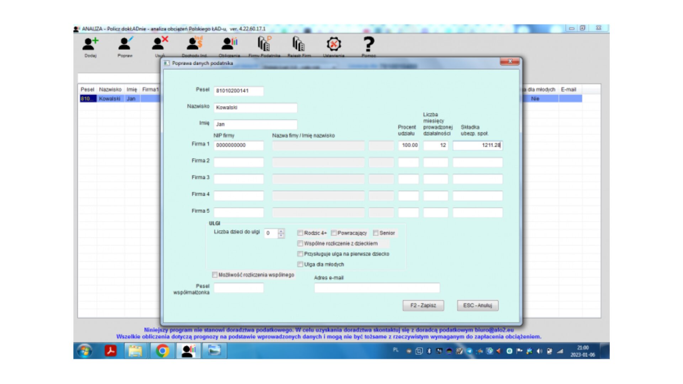This screenshot has width=683, height=384.
Task: Open Dochody Ind. income icon
Action: (x=194, y=44)
